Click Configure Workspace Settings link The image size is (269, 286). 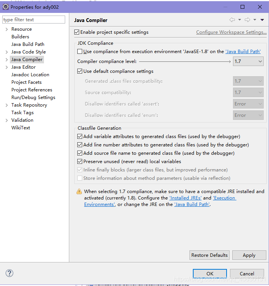coord(231,32)
